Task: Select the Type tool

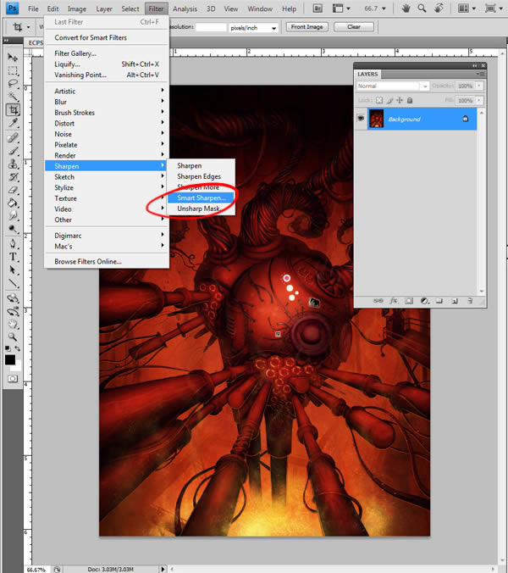Action: (x=13, y=257)
